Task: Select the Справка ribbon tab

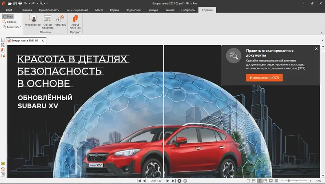Action: pyautogui.click(x=207, y=10)
